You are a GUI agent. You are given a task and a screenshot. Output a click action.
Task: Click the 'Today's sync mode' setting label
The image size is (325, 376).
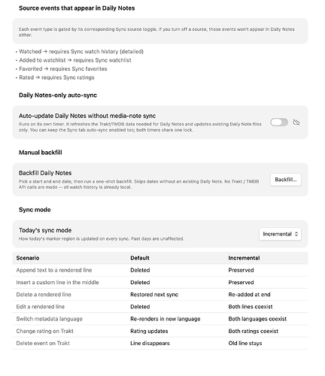45,230
